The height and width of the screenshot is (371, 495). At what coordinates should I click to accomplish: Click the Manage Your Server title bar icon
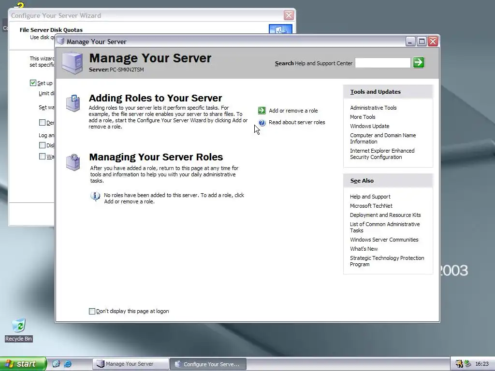tap(61, 42)
